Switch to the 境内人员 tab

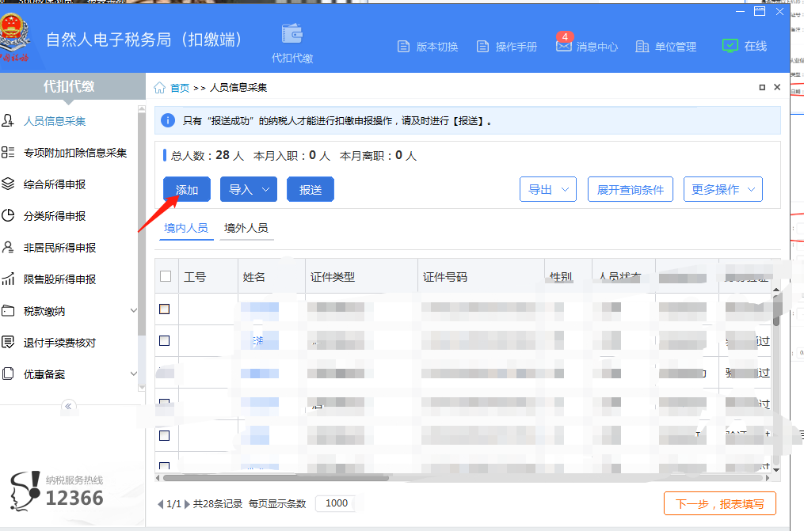[186, 229]
